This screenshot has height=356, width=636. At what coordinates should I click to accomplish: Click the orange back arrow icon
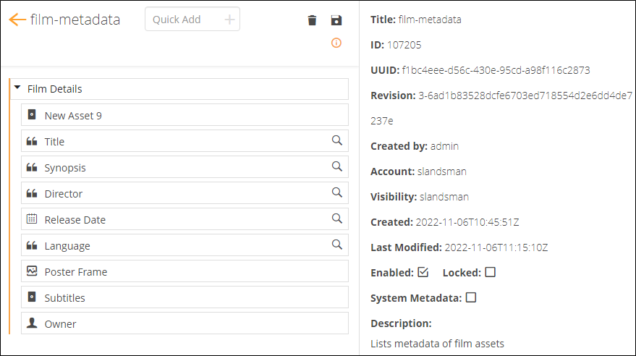[x=17, y=20]
